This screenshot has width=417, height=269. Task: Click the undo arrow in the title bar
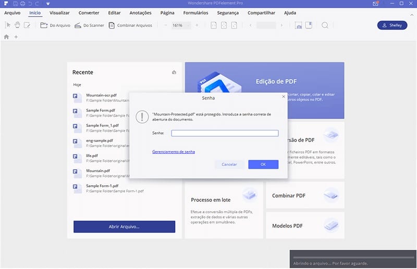click(x=30, y=4)
